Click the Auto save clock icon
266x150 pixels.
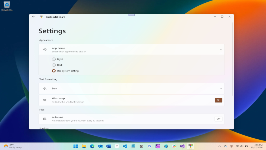pyautogui.click(x=45, y=119)
